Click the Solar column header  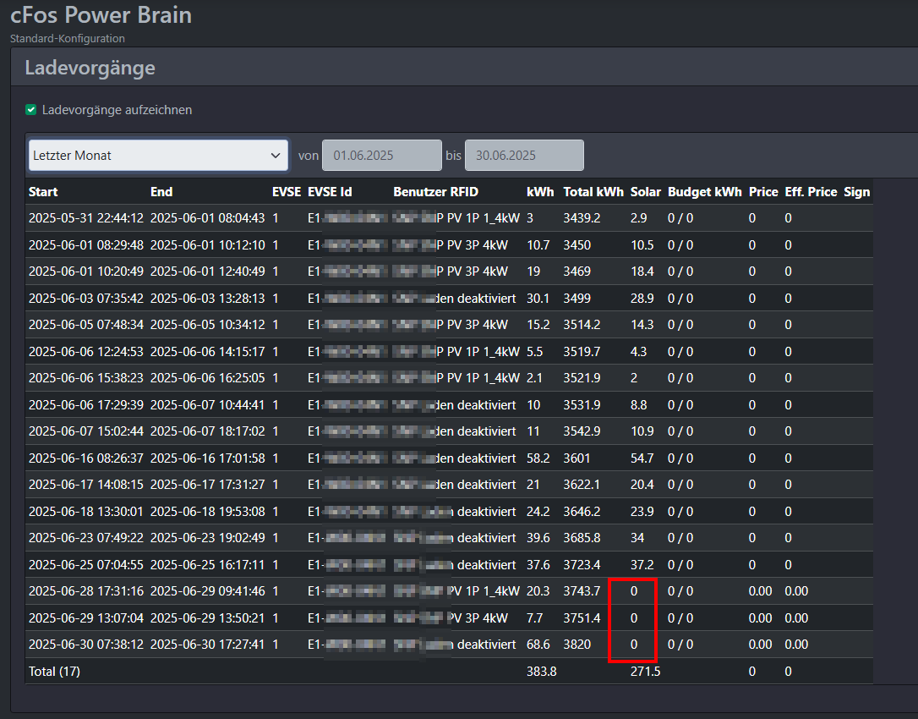pyautogui.click(x=645, y=192)
